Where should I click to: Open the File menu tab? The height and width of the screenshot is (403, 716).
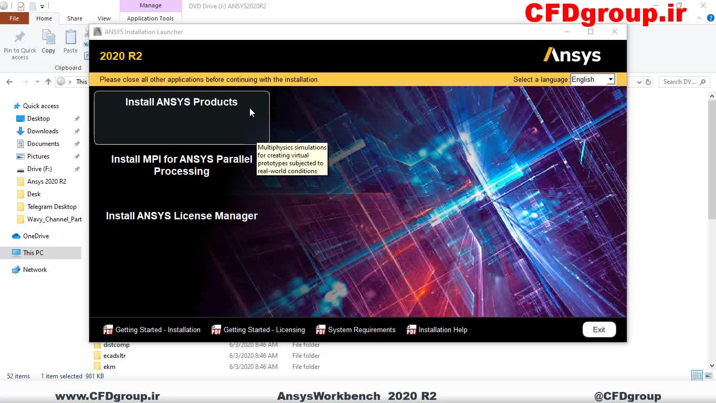[x=14, y=18]
